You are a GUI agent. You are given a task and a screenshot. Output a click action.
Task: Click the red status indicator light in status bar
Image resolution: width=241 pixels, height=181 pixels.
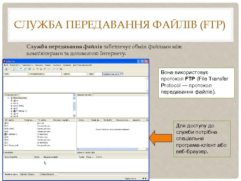tap(145, 178)
